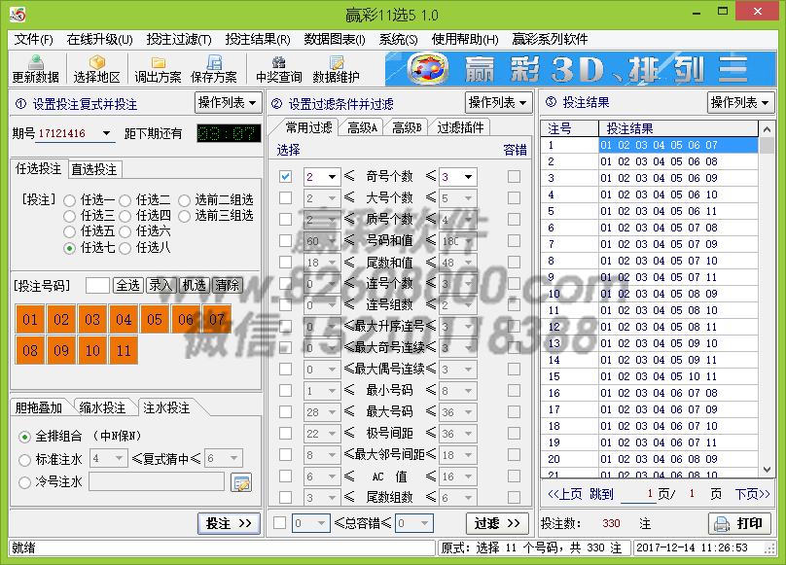Select the 冷号注水 radio option
This screenshot has height=565, width=786.
point(24,482)
